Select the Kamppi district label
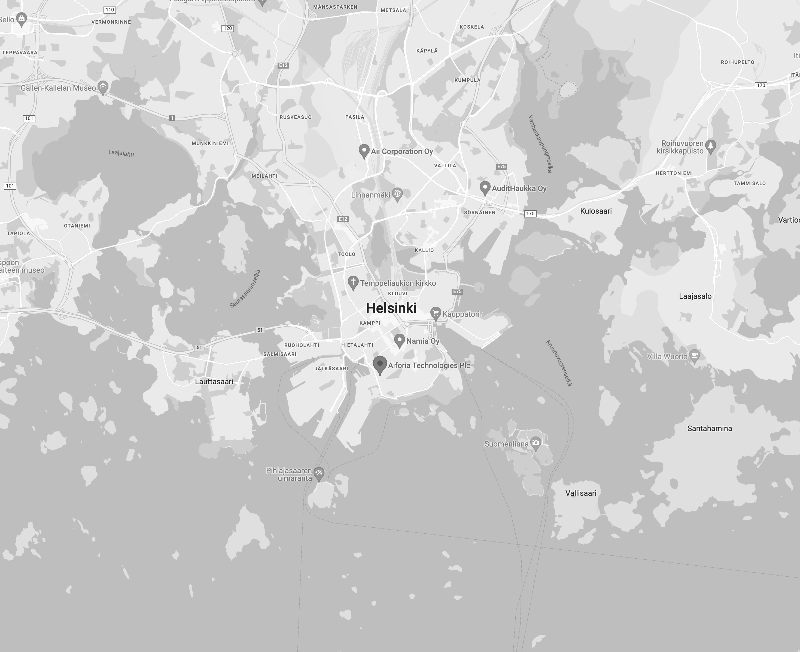 click(x=370, y=323)
